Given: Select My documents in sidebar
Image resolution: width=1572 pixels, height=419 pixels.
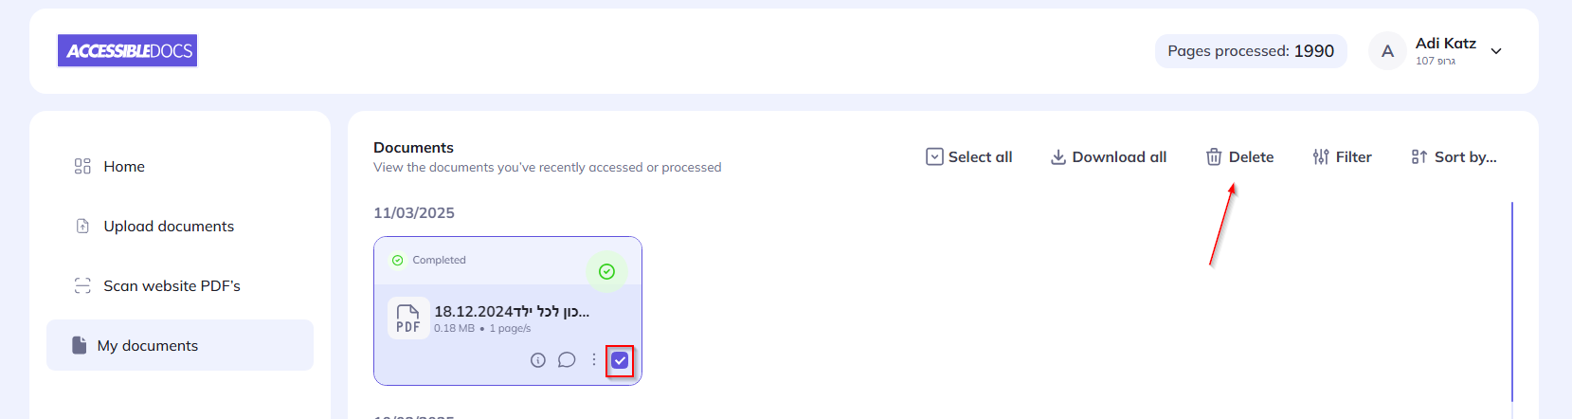Looking at the screenshot, I should click(148, 346).
